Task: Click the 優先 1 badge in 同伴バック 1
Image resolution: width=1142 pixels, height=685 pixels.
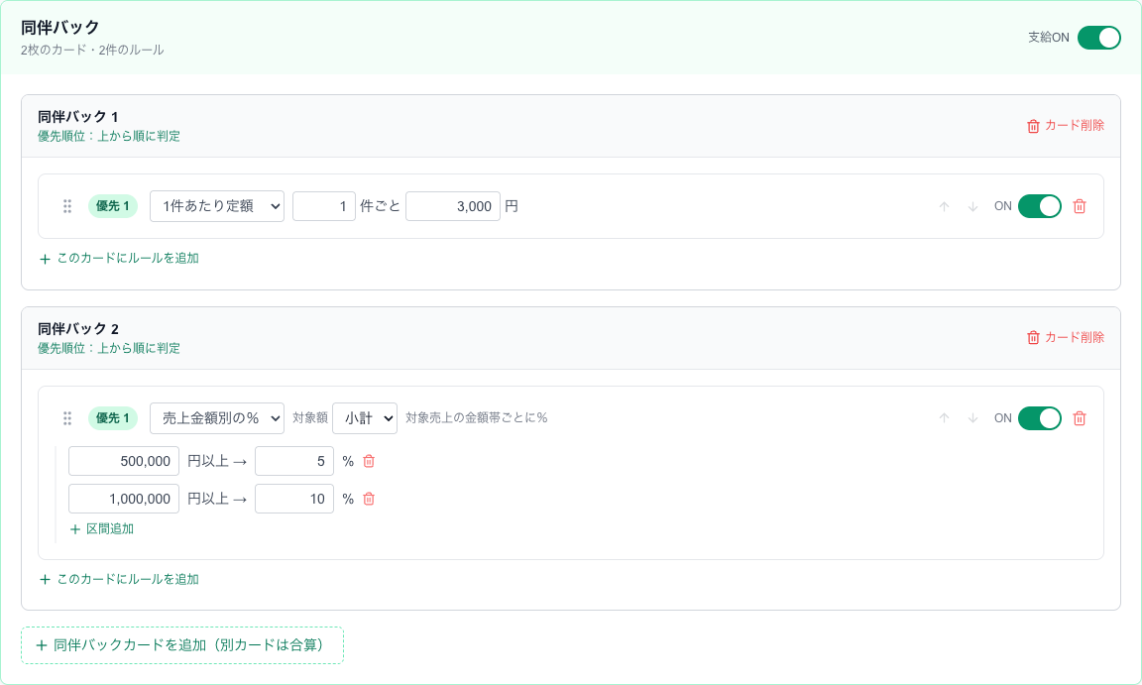Action: (x=113, y=206)
